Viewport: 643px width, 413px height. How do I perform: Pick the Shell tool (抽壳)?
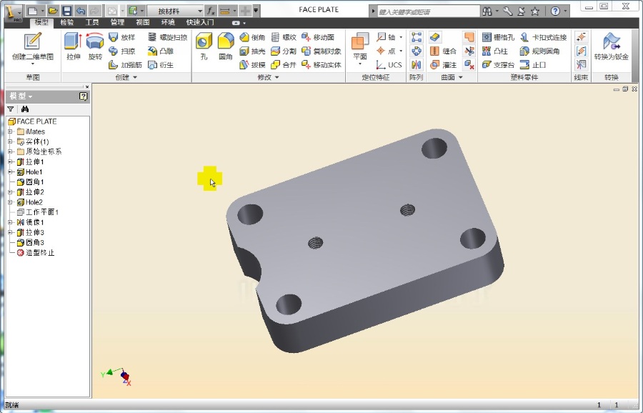(x=252, y=51)
